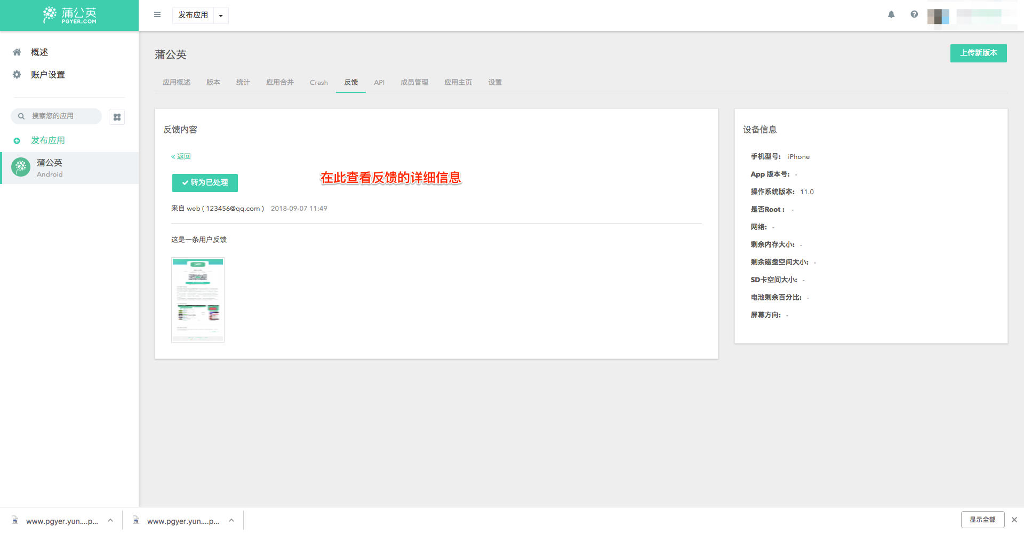1024x533 pixels.
Task: Open the notification bell icon
Action: [x=891, y=15]
